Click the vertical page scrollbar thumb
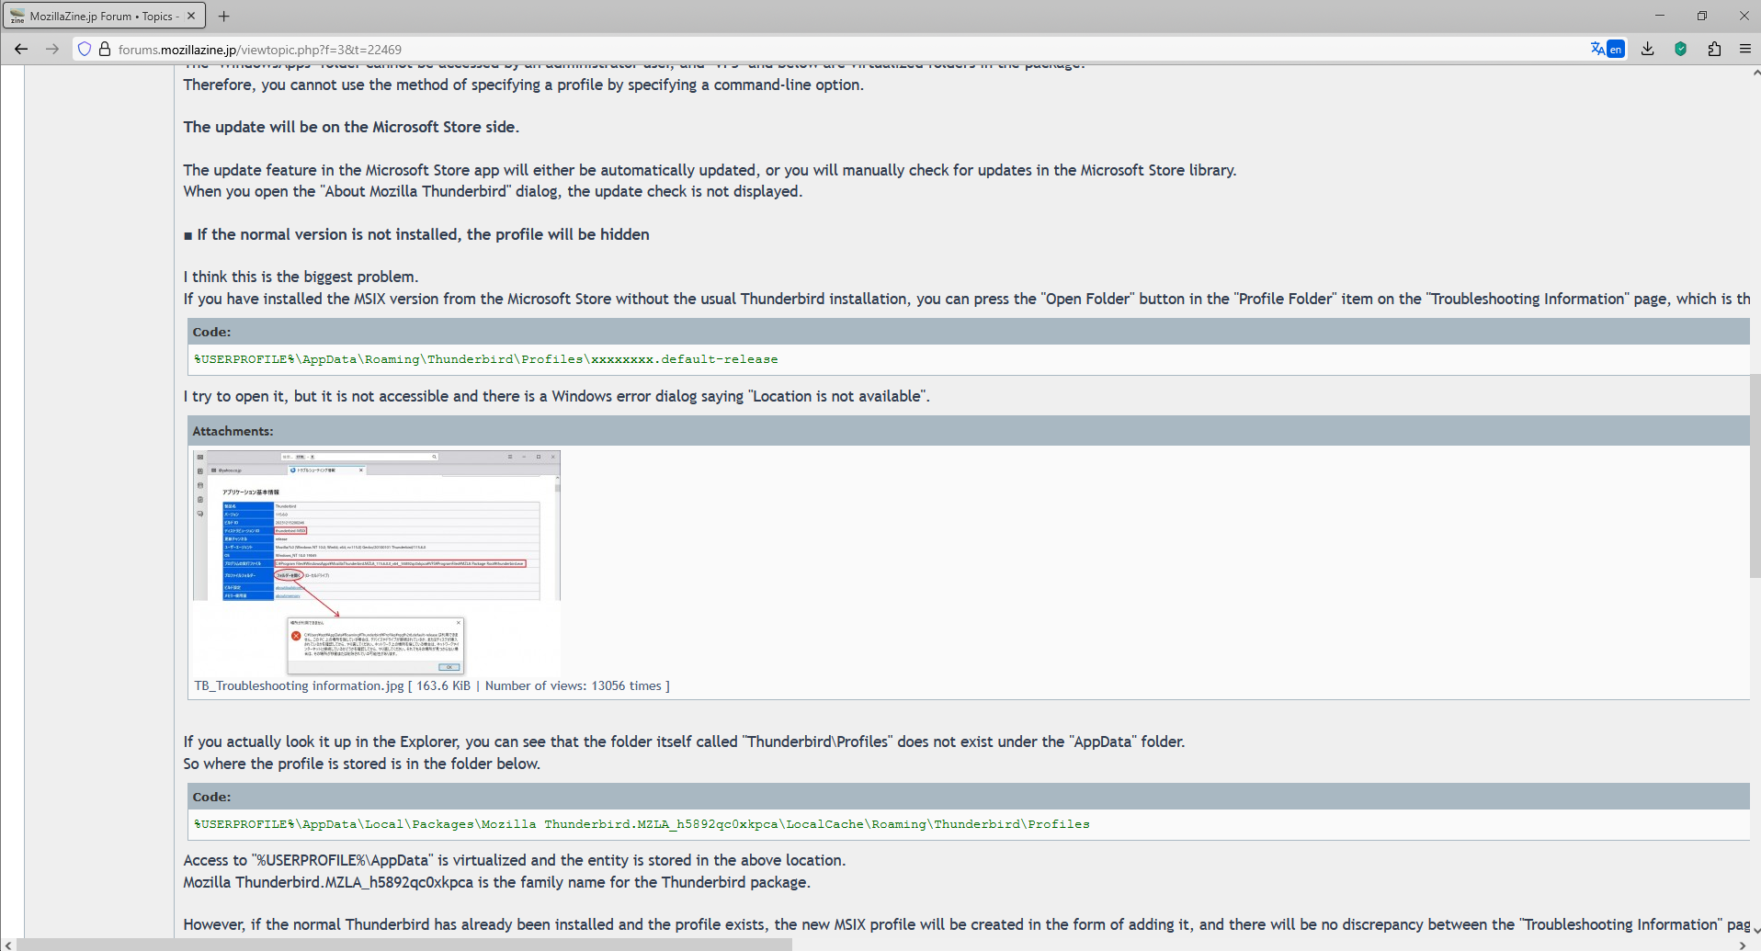Viewport: 1761px width, 951px height. click(1755, 476)
